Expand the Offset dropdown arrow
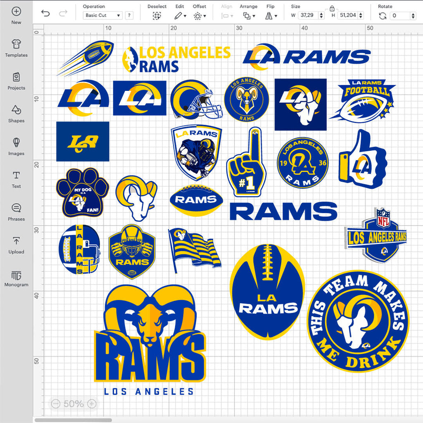 tap(205, 16)
